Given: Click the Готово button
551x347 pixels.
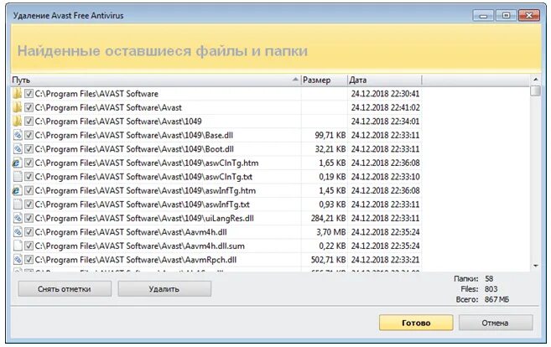Looking at the screenshot, I should (x=416, y=323).
